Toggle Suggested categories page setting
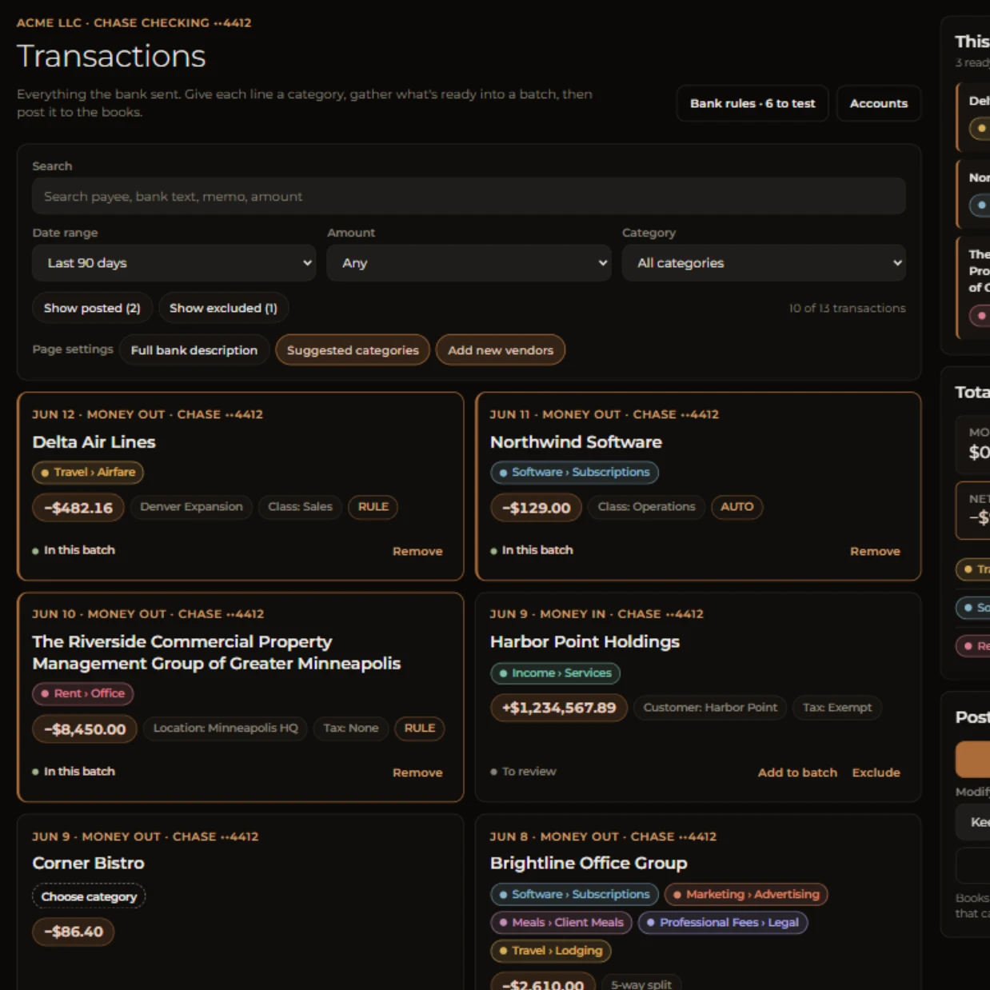This screenshot has width=990, height=990. [353, 350]
